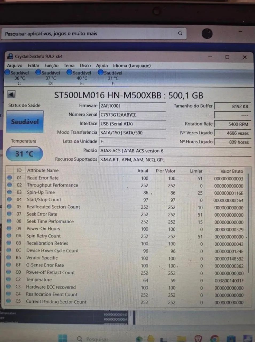
Task: Open the Tema menu
Action: coord(69,65)
